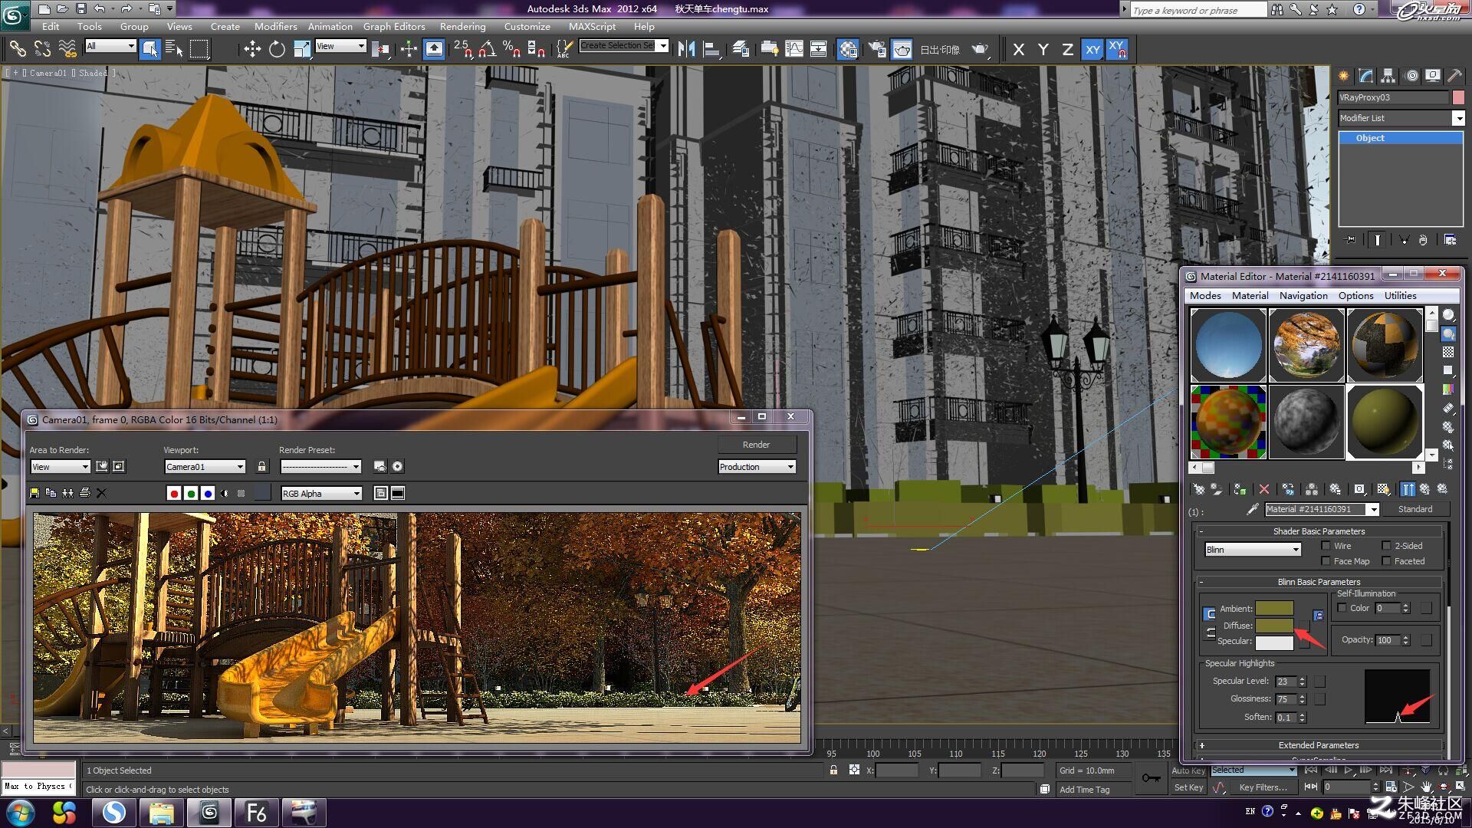This screenshot has height=828, width=1472.
Task: Activate the Select and Rotate tool
Action: tap(277, 49)
